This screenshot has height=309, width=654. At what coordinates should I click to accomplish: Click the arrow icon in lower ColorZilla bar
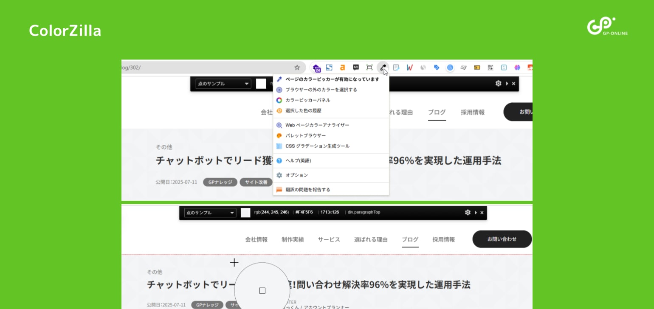coord(476,212)
